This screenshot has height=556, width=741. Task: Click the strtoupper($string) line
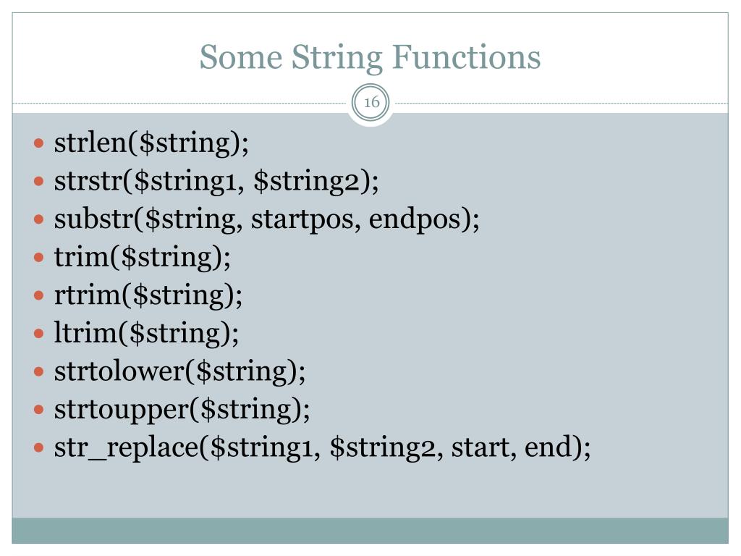182,410
